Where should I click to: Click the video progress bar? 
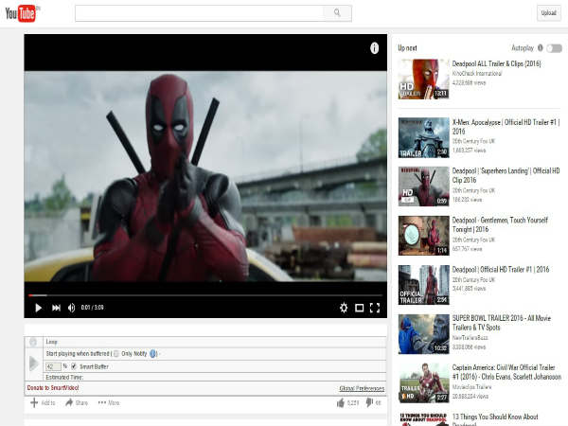[x=205, y=295]
